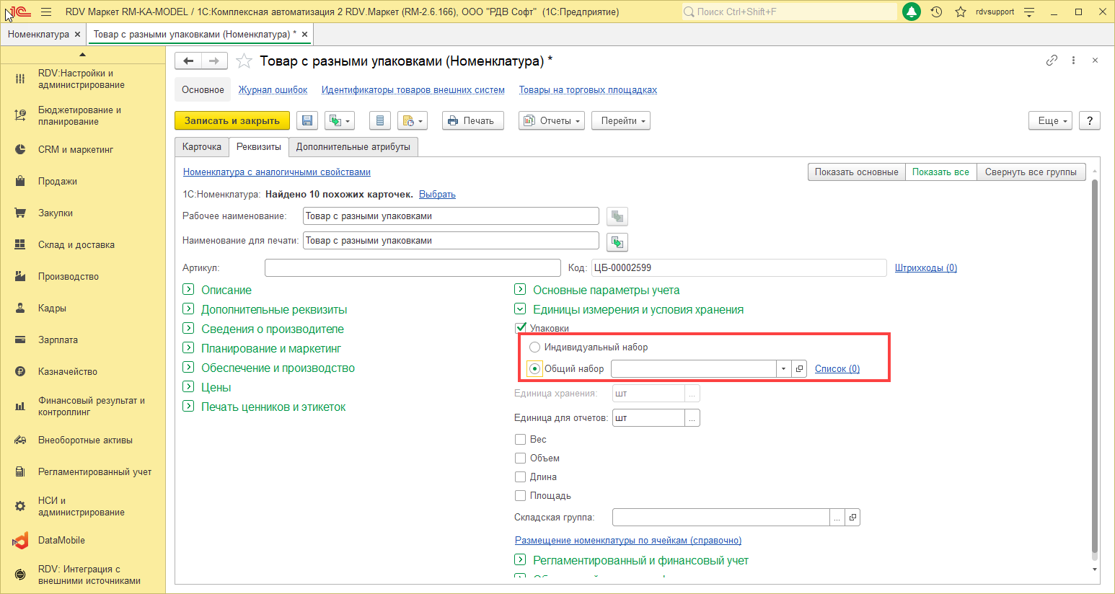Open notifications bell icon
This screenshot has height=594, width=1115.
click(912, 12)
